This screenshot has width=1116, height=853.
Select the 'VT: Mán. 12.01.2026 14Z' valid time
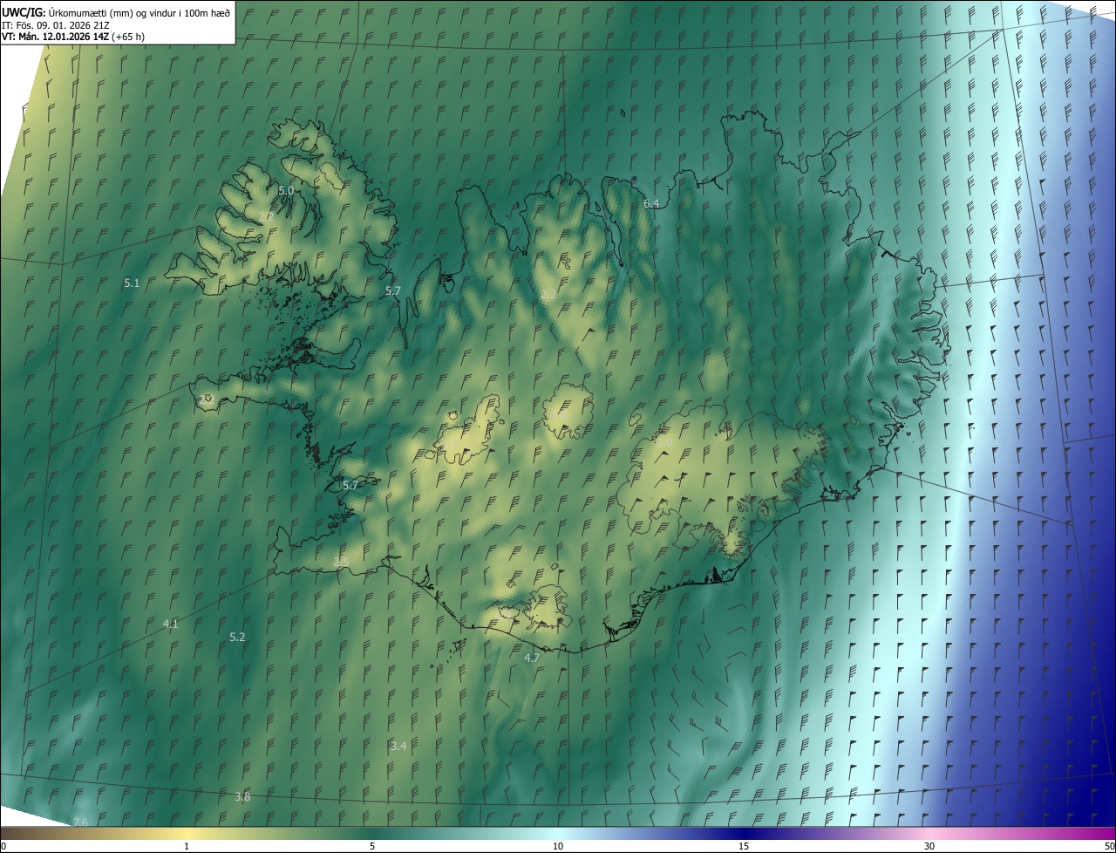tap(55, 37)
